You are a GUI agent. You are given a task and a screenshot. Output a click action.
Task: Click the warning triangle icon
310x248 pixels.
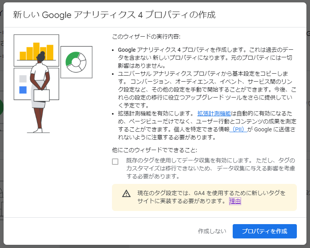126,194
